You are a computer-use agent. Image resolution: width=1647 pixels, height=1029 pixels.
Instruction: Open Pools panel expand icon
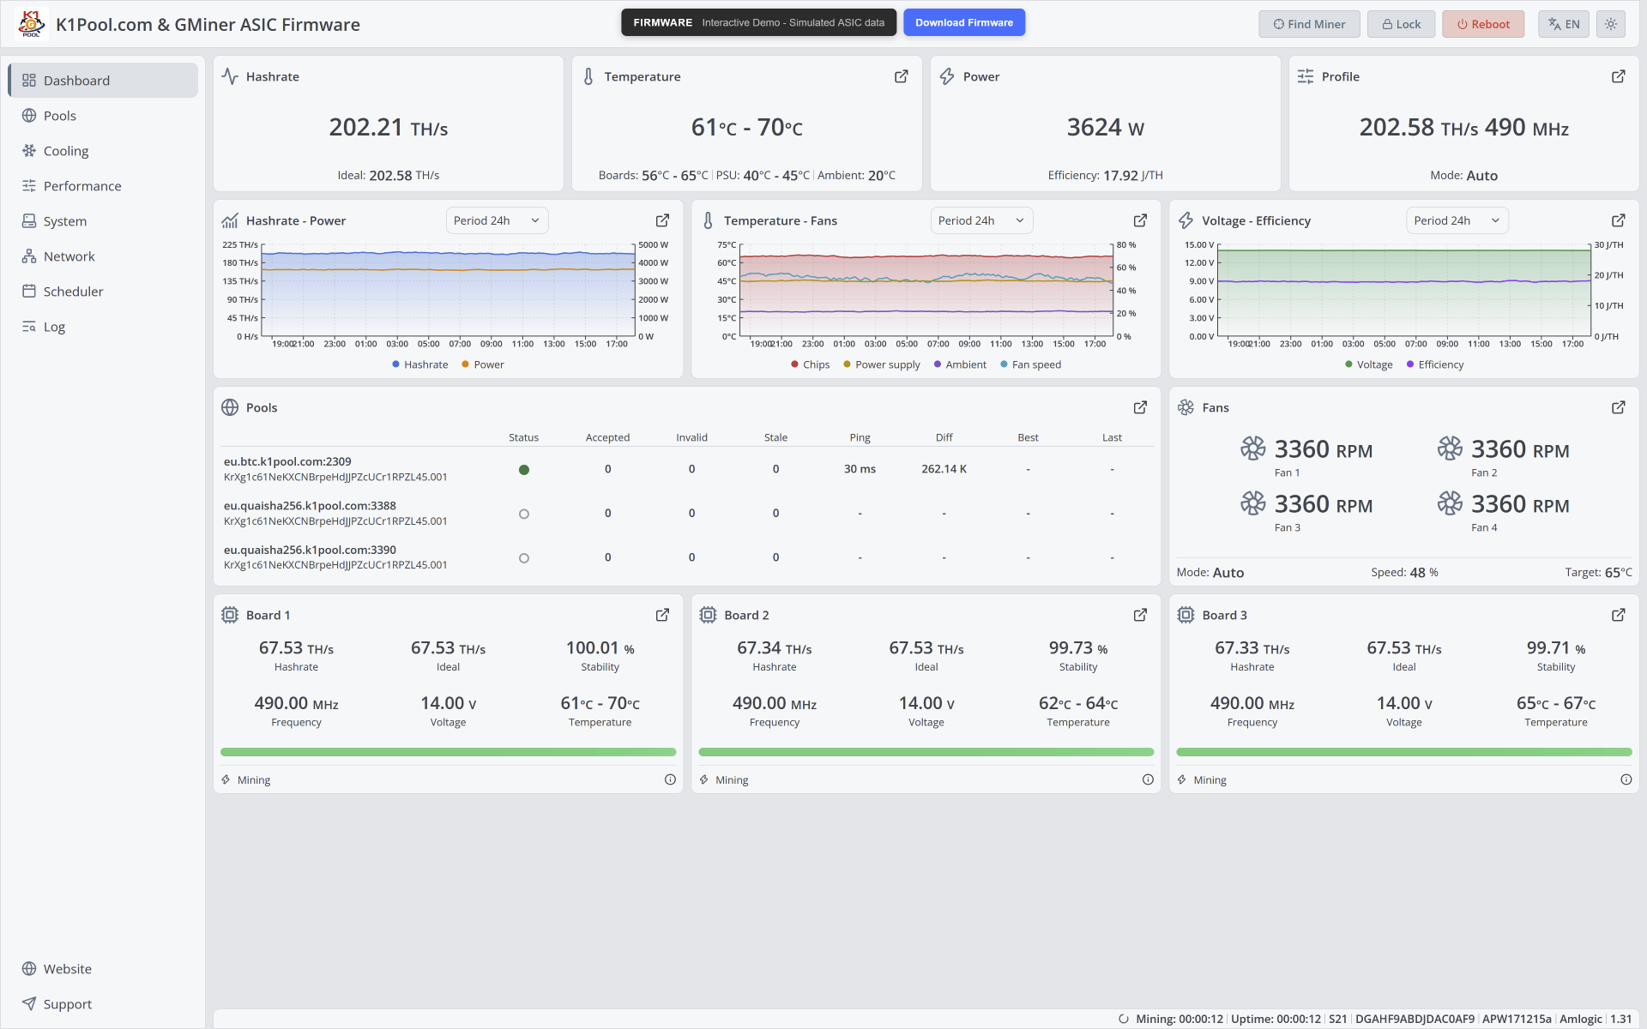click(1140, 407)
